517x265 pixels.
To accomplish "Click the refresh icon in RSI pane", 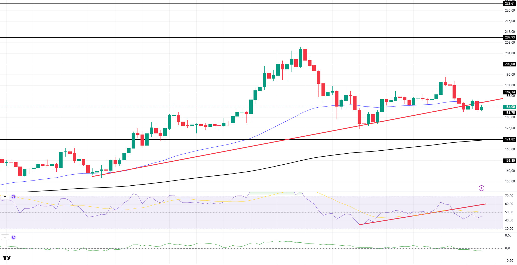I will [x=13, y=197].
